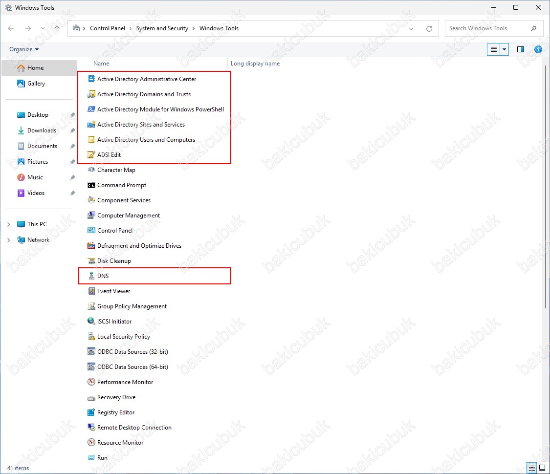Open the view options dropdown arrow
This screenshot has height=474, width=550.
505,49
